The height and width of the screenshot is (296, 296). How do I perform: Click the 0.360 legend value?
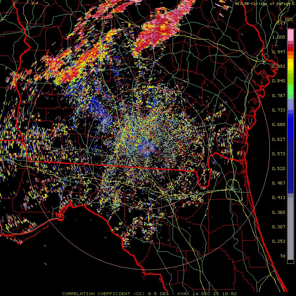pyautogui.click(x=279, y=212)
